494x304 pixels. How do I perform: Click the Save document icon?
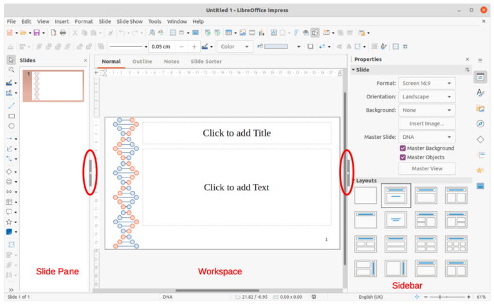tap(37, 33)
